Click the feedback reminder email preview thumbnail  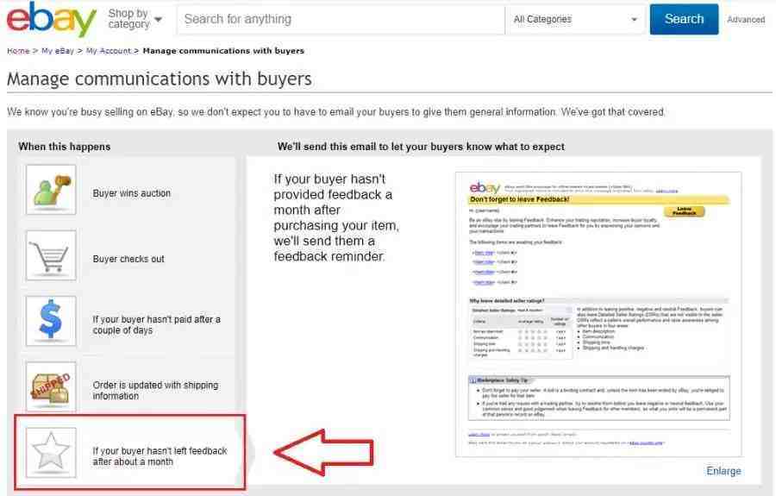pos(598,314)
